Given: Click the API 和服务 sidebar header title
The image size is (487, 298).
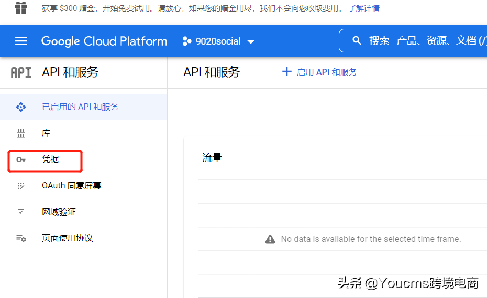Looking at the screenshot, I should [70, 72].
